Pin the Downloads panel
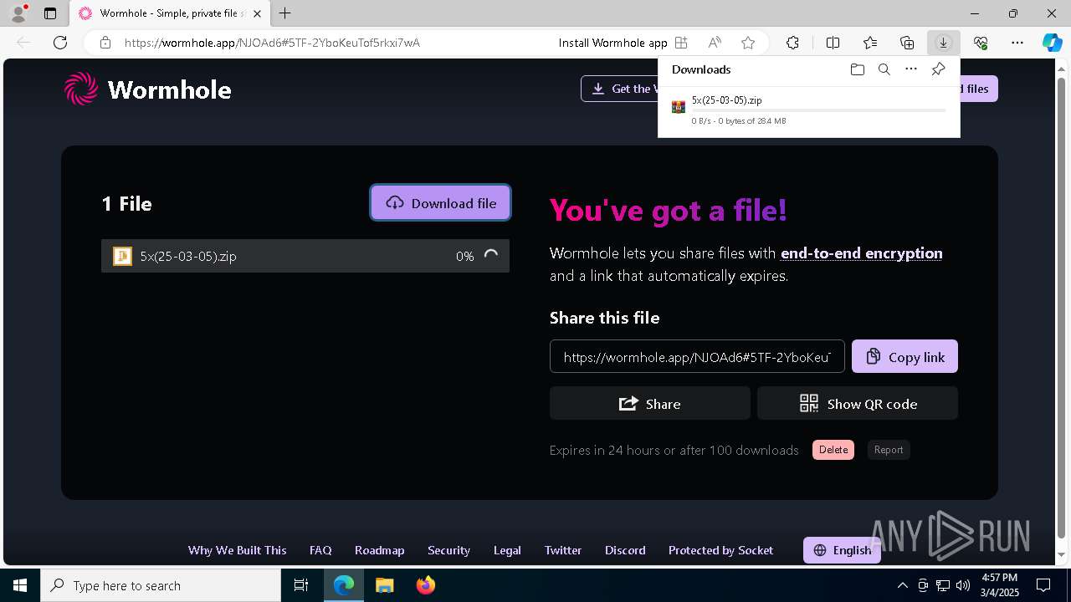1071x602 pixels. coord(938,69)
